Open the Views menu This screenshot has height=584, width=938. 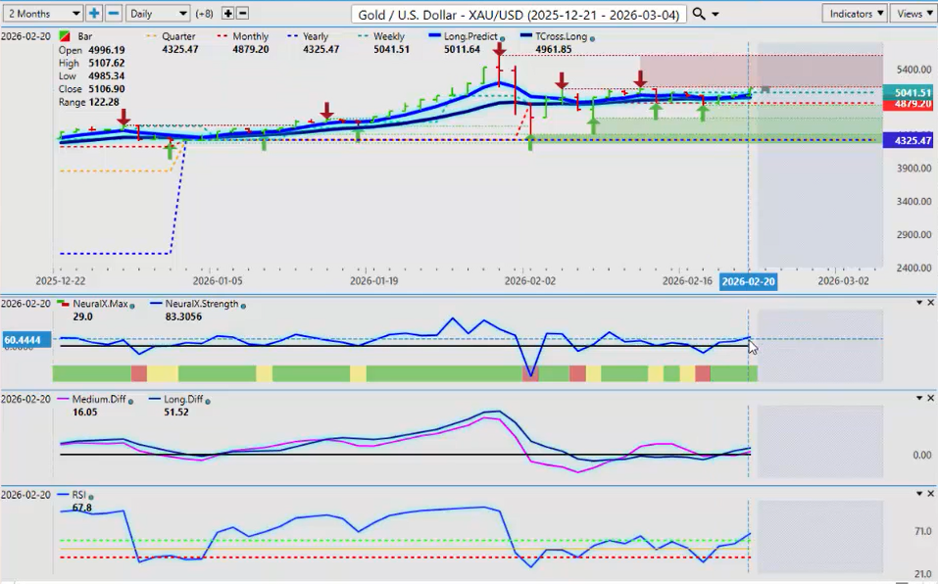(x=913, y=14)
